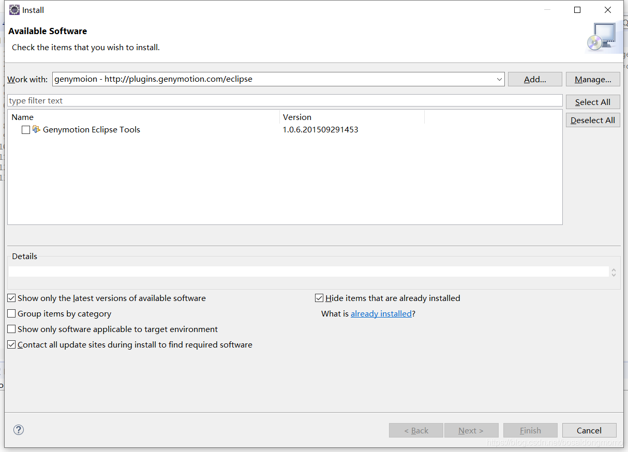Enable Show only software applicable to target environment
628x452 pixels.
coord(11,329)
